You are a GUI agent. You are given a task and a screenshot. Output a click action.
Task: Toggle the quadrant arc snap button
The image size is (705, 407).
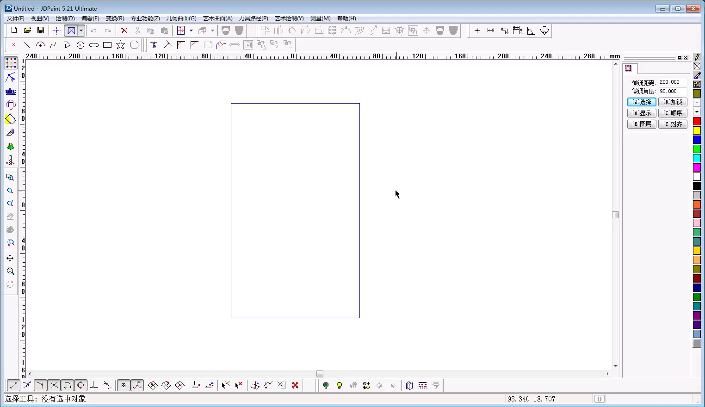67,385
